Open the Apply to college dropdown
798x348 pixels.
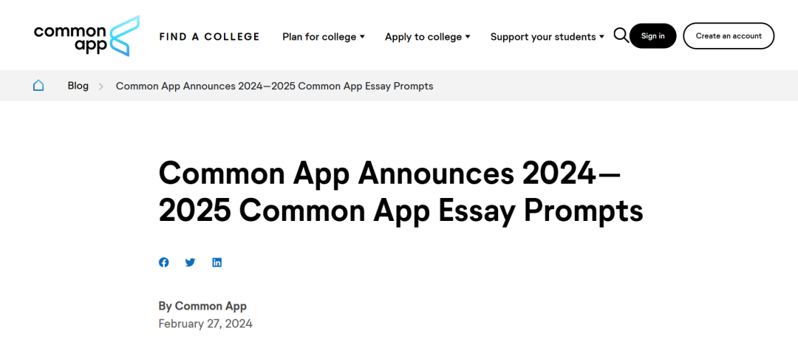click(x=427, y=37)
